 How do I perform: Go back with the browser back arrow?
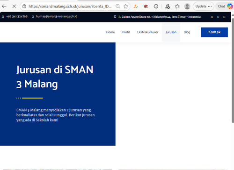pyautogui.click(x=4, y=7)
